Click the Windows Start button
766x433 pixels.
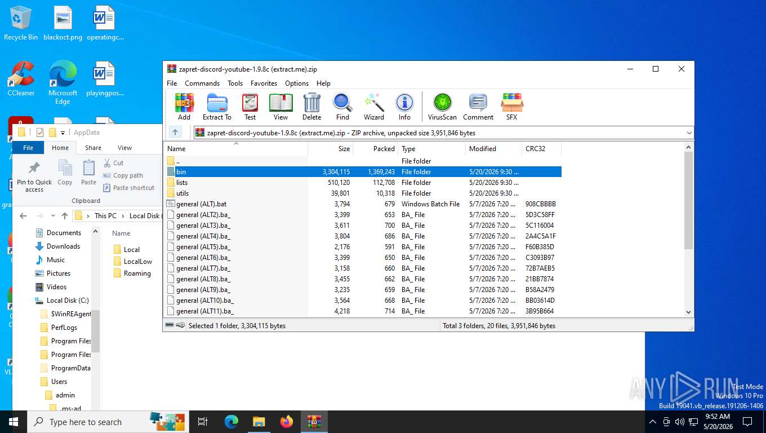pyautogui.click(x=14, y=422)
